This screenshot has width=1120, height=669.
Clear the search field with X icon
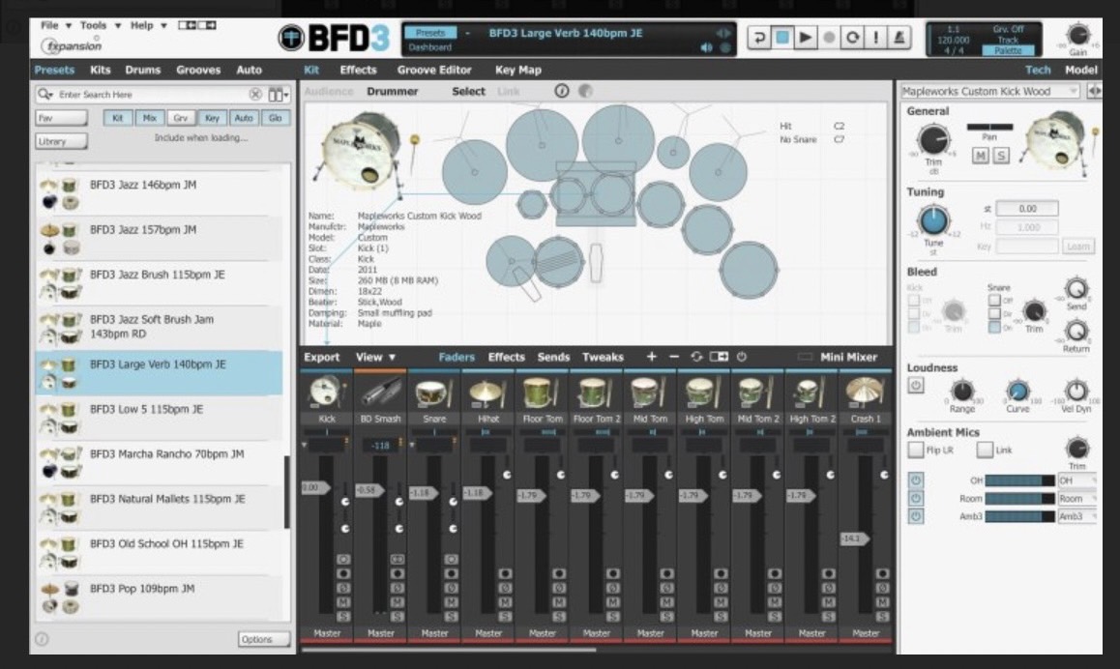(x=255, y=94)
